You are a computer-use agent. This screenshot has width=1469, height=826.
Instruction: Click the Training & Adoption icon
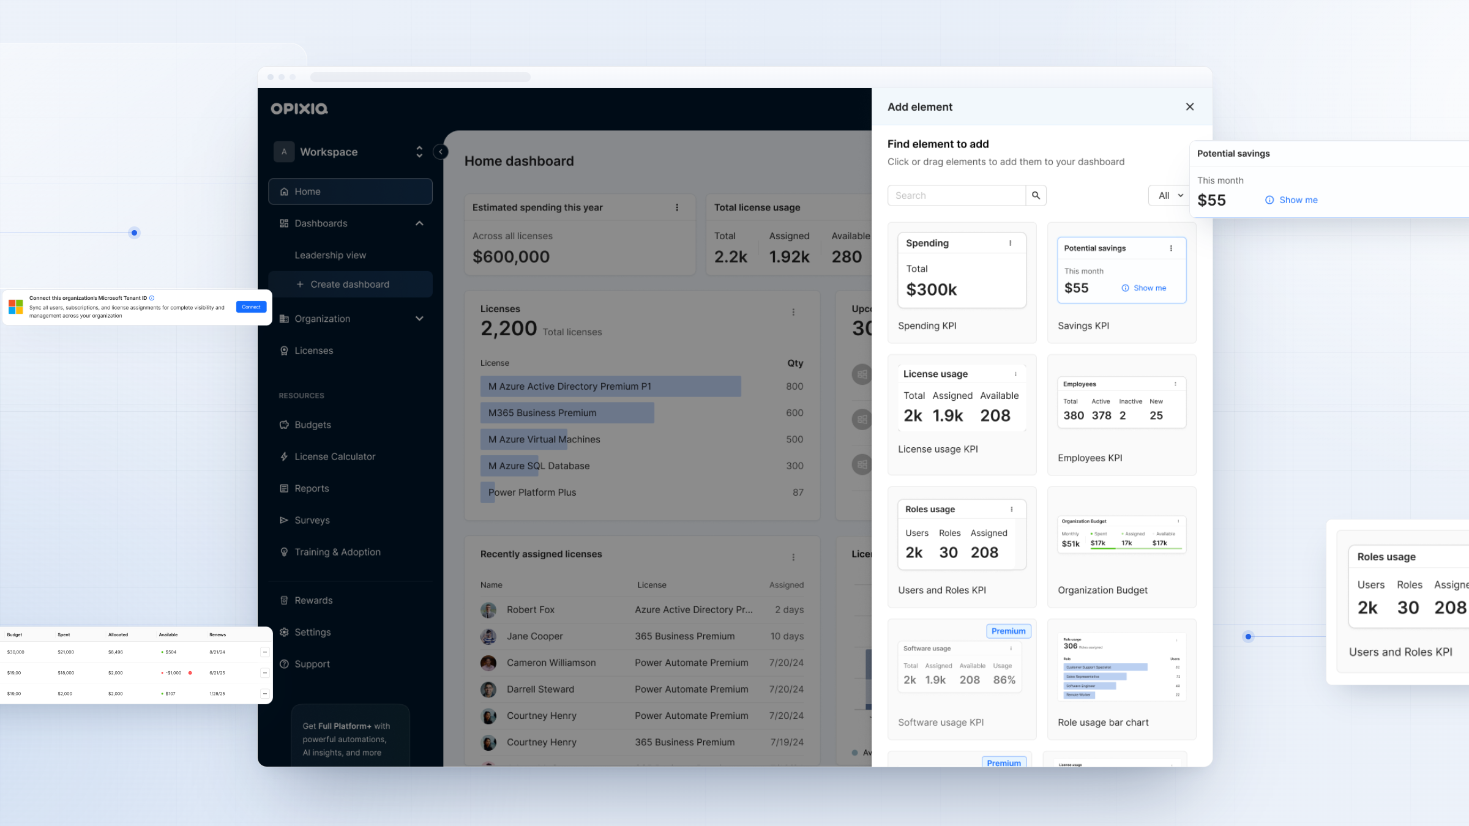[x=284, y=552]
